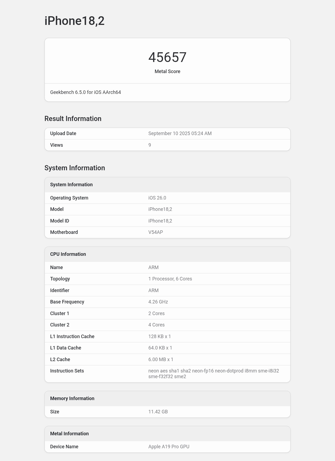Click the Base Frequency value 4.26 GHz
The image size is (335, 461).
tap(158, 302)
